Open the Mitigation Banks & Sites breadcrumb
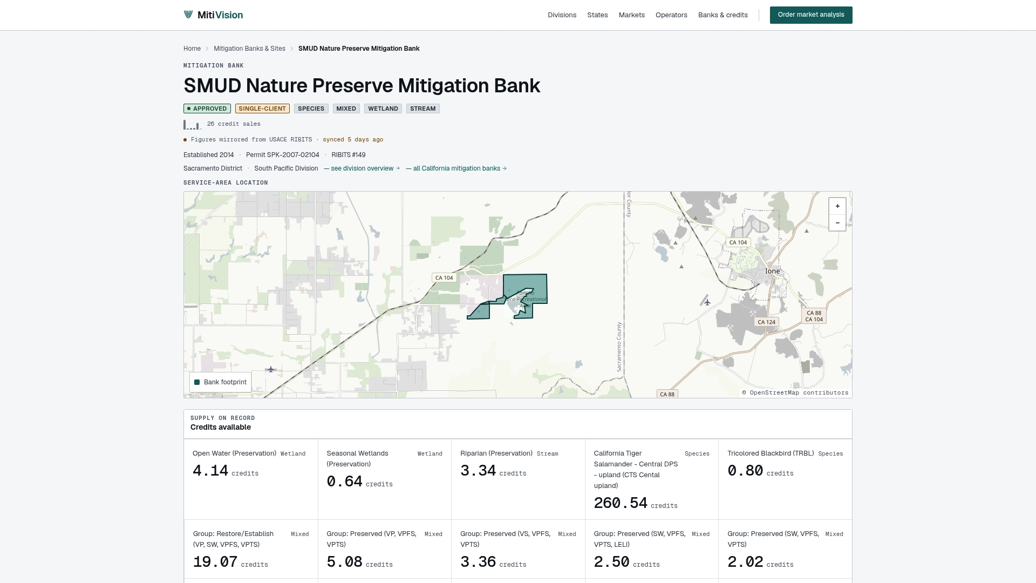1036x583 pixels. pos(249,49)
